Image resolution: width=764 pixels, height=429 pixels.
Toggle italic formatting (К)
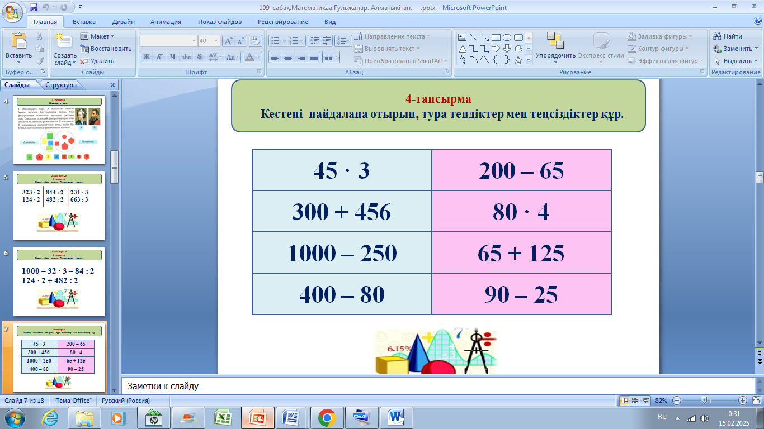[x=159, y=57]
